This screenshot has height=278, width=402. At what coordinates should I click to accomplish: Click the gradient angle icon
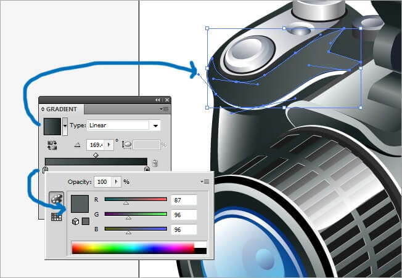[x=77, y=145]
